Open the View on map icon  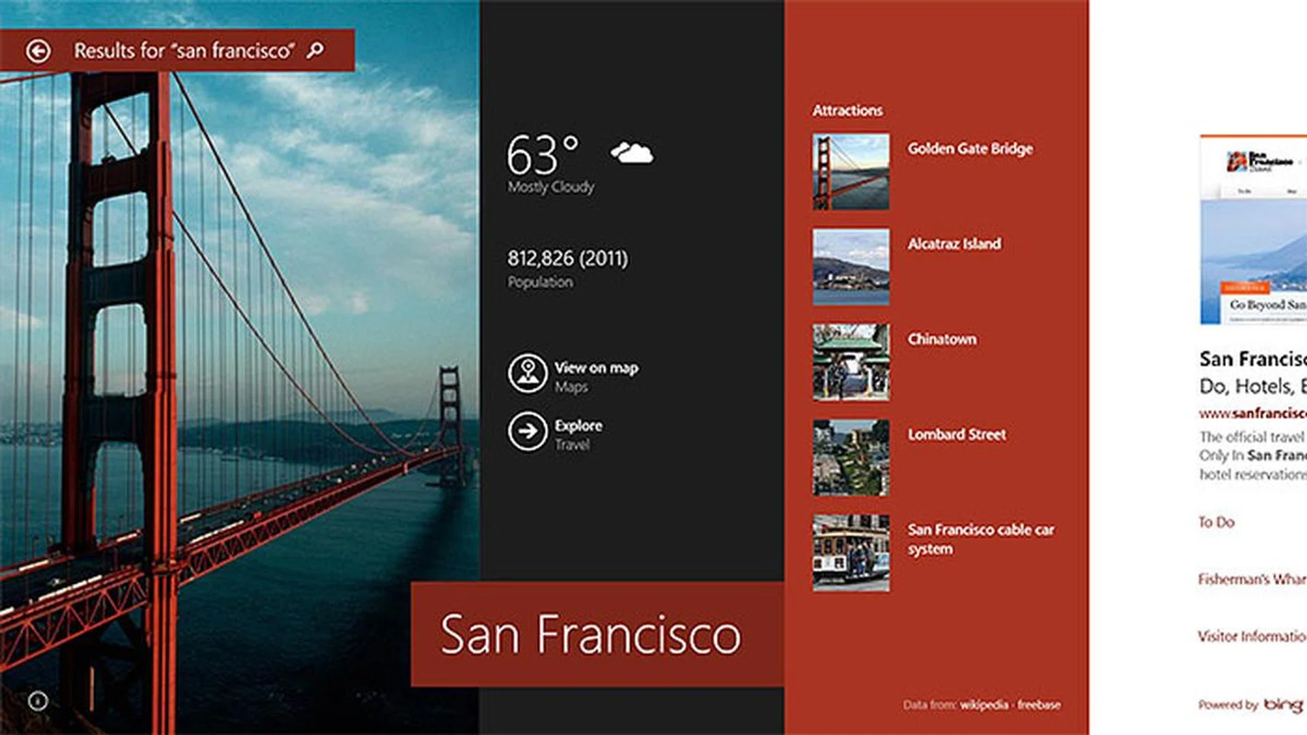(x=528, y=374)
